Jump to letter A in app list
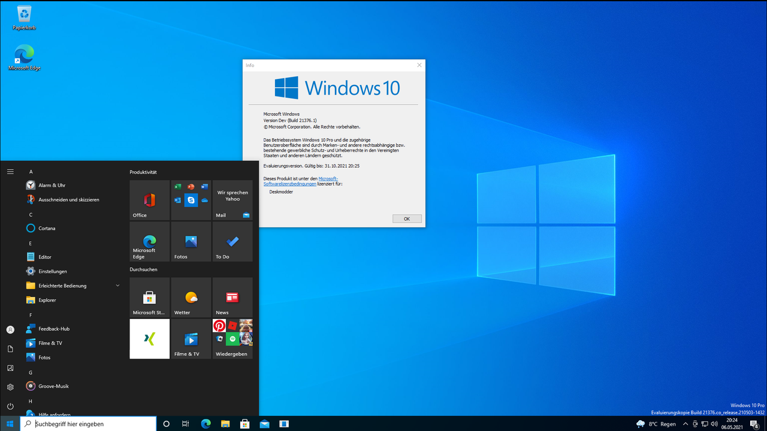 [31, 172]
